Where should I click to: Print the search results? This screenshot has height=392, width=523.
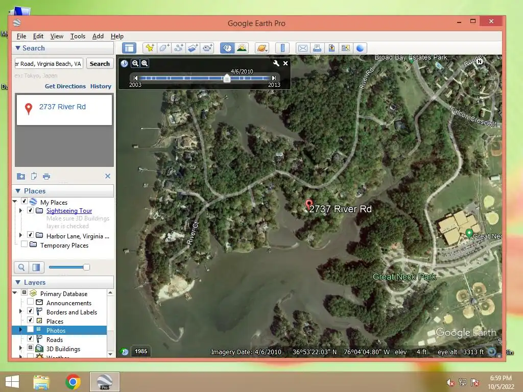pos(46,176)
